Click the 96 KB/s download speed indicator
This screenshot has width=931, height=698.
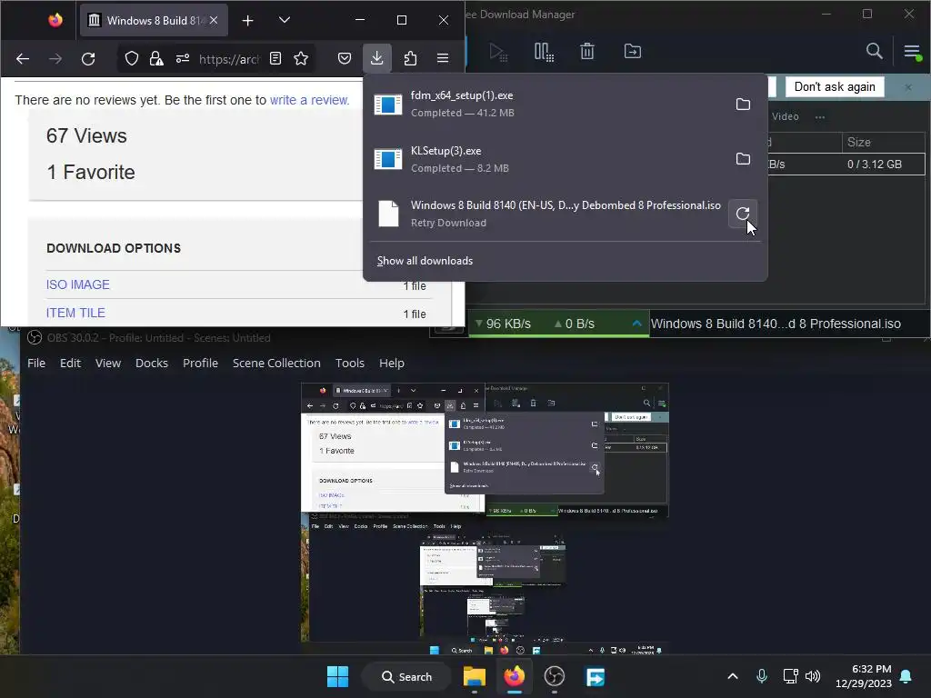(x=503, y=324)
